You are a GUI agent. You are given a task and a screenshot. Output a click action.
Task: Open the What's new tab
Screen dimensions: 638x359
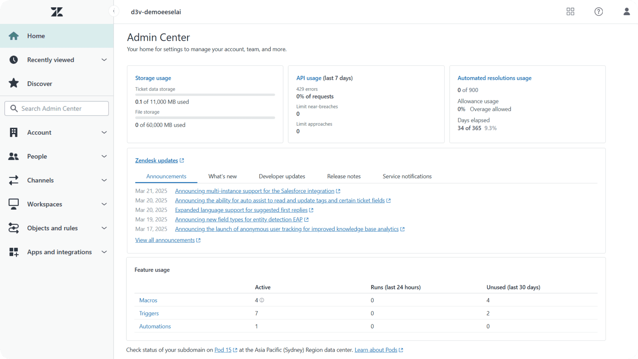pyautogui.click(x=223, y=176)
